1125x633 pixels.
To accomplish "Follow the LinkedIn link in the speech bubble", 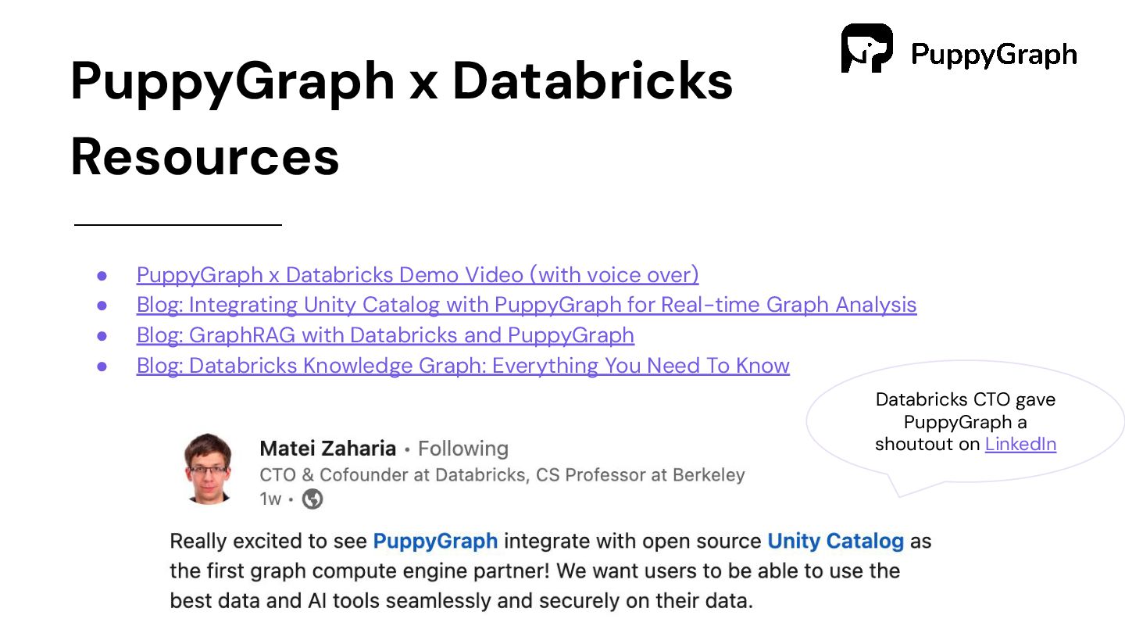I will [1020, 444].
